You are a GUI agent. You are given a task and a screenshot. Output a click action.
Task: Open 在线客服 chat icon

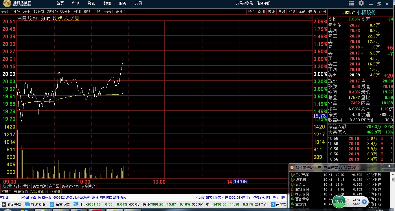click(x=27, y=204)
